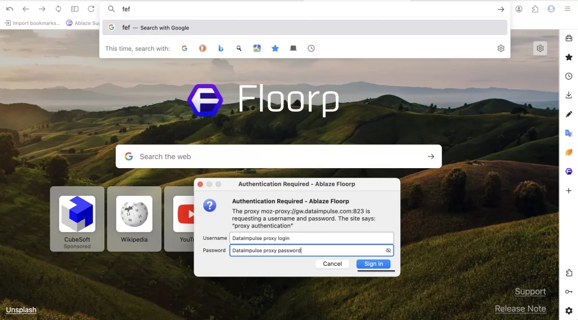Open the account icon in toolbar
Image resolution: width=578 pixels, height=320 pixels.
tap(519, 9)
